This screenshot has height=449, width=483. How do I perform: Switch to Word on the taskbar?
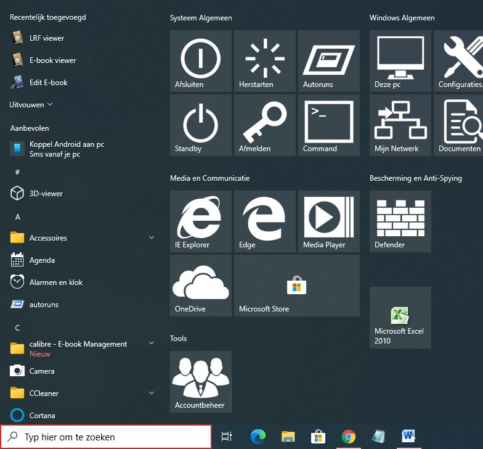coord(409,437)
